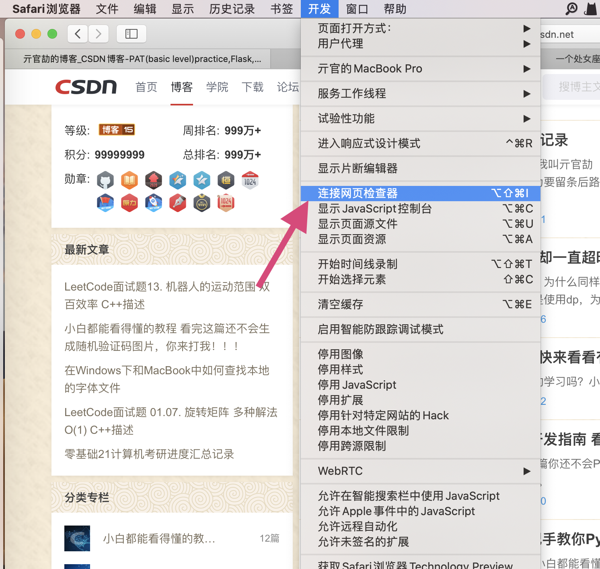This screenshot has width=600, height=569.
Task: Select 显示片断编辑器 menu item
Action: 420,168
